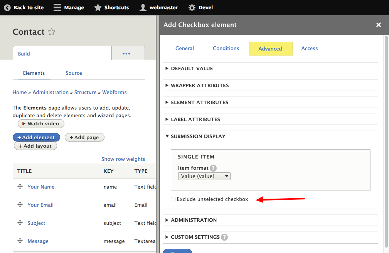Go to Home breadcrumb link
The width and height of the screenshot is (389, 253).
click(x=20, y=92)
